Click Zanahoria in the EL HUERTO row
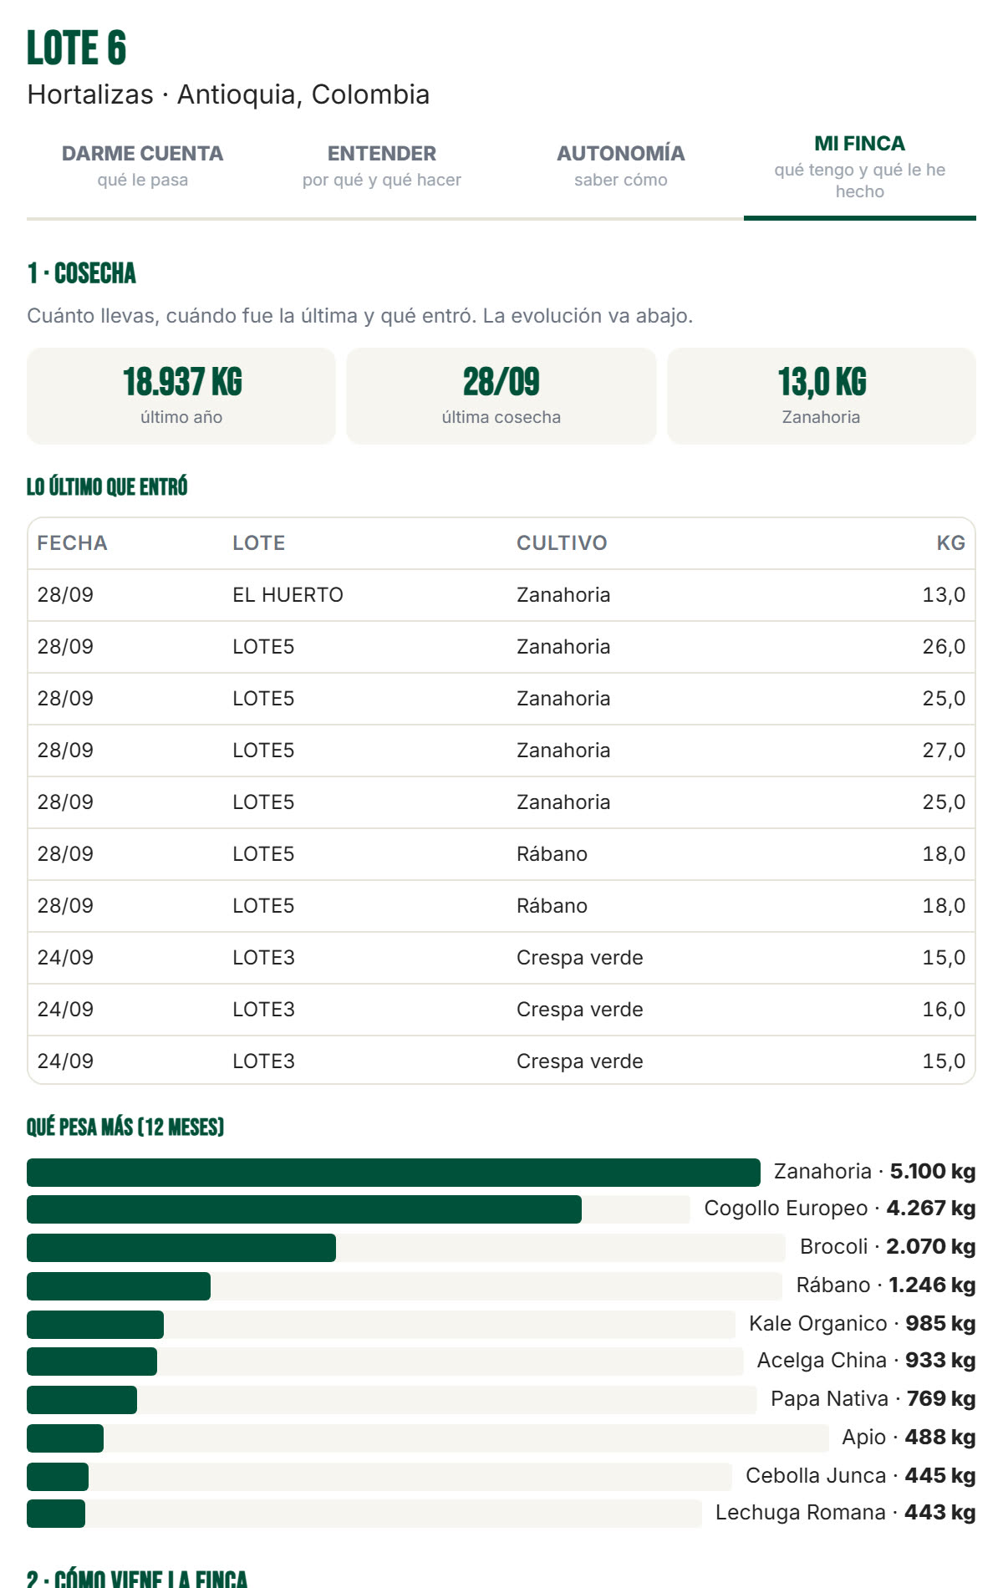Viewport: 1003px width, 1588px height. (x=563, y=595)
